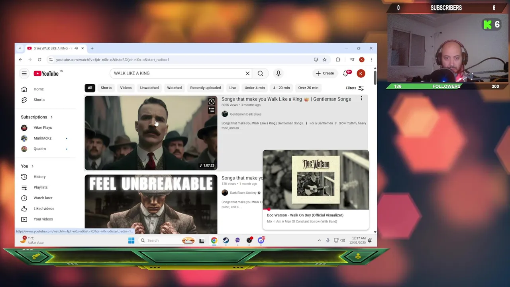Select the Under 4 min chip
The image size is (510, 287).
pos(255,88)
